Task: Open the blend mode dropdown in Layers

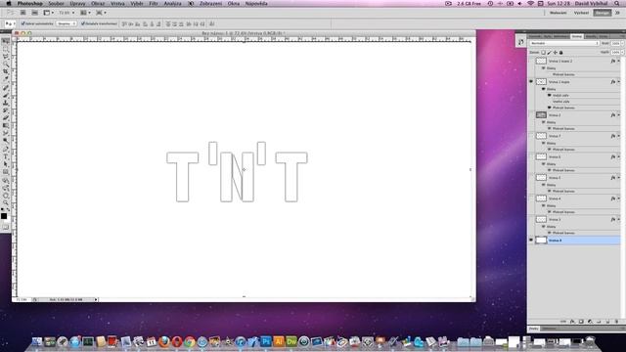Action: (564, 43)
